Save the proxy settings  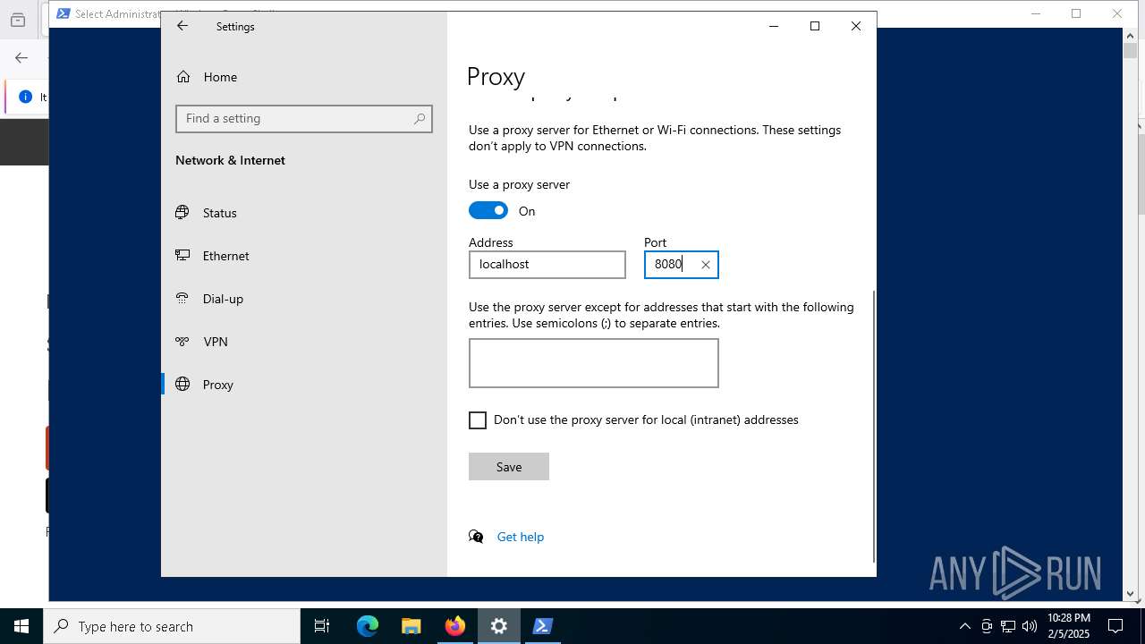(x=509, y=467)
